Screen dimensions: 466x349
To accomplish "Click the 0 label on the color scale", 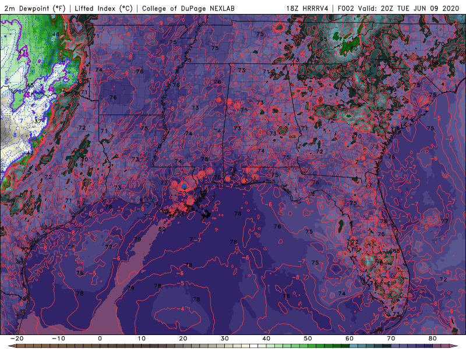I will pyautogui.click(x=100, y=339).
